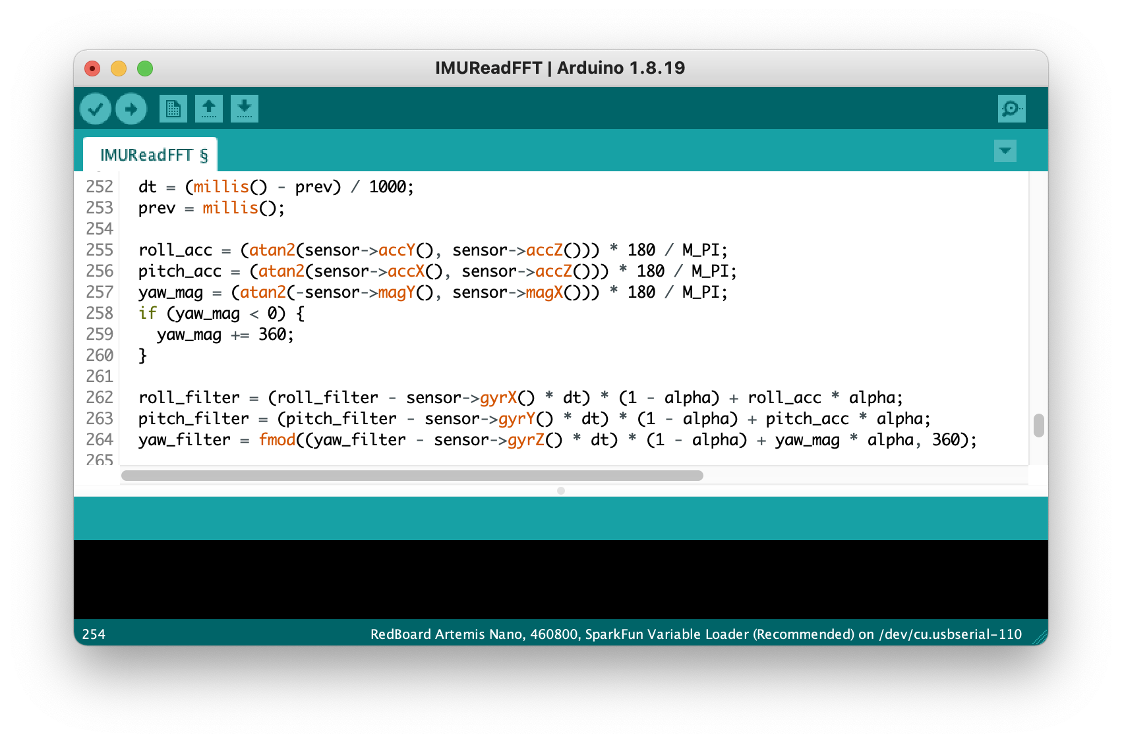This screenshot has height=743, width=1122.
Task: Click the status bar line number 254
Action: pyautogui.click(x=94, y=634)
